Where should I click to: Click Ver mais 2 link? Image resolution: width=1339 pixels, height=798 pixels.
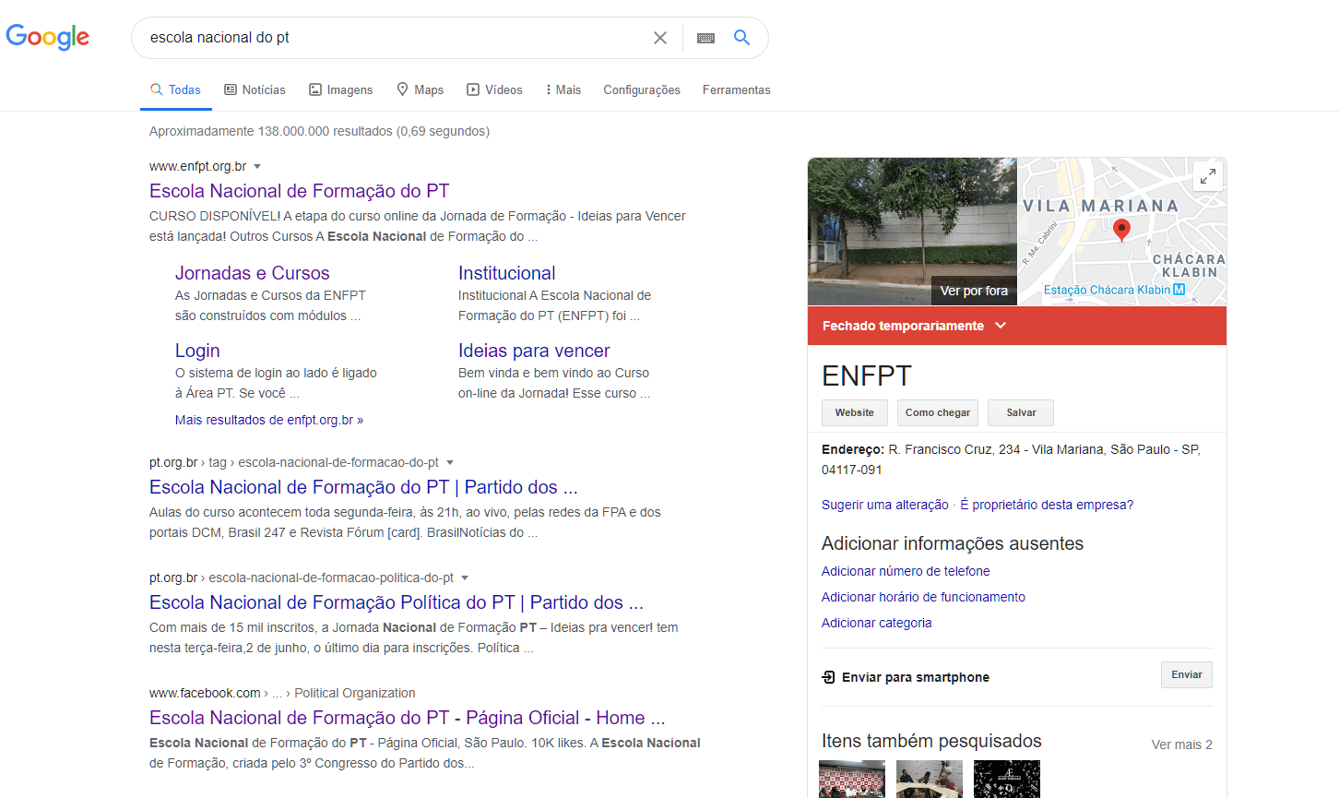pos(1182,744)
